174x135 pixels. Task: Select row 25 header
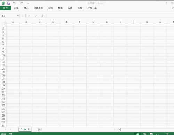(3, 105)
